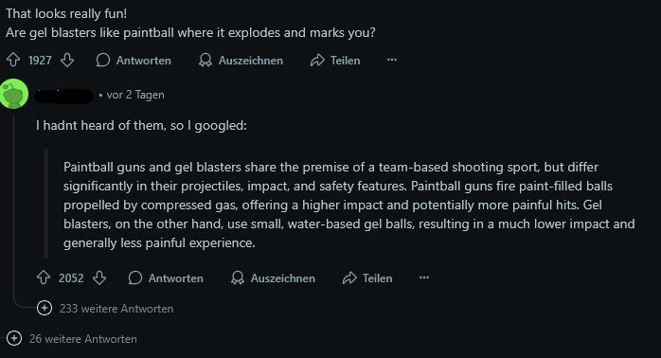Click the speech bubble icon on the top comment
This screenshot has height=358, width=661.
[103, 60]
